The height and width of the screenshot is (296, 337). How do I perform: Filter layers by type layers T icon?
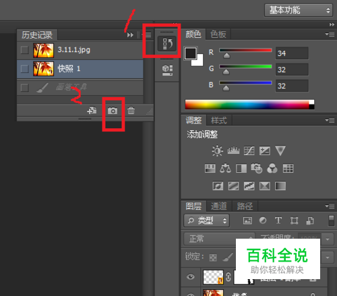point(278,220)
